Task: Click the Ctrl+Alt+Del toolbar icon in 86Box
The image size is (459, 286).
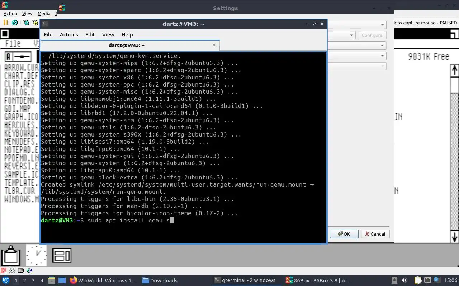Action: click(26, 23)
